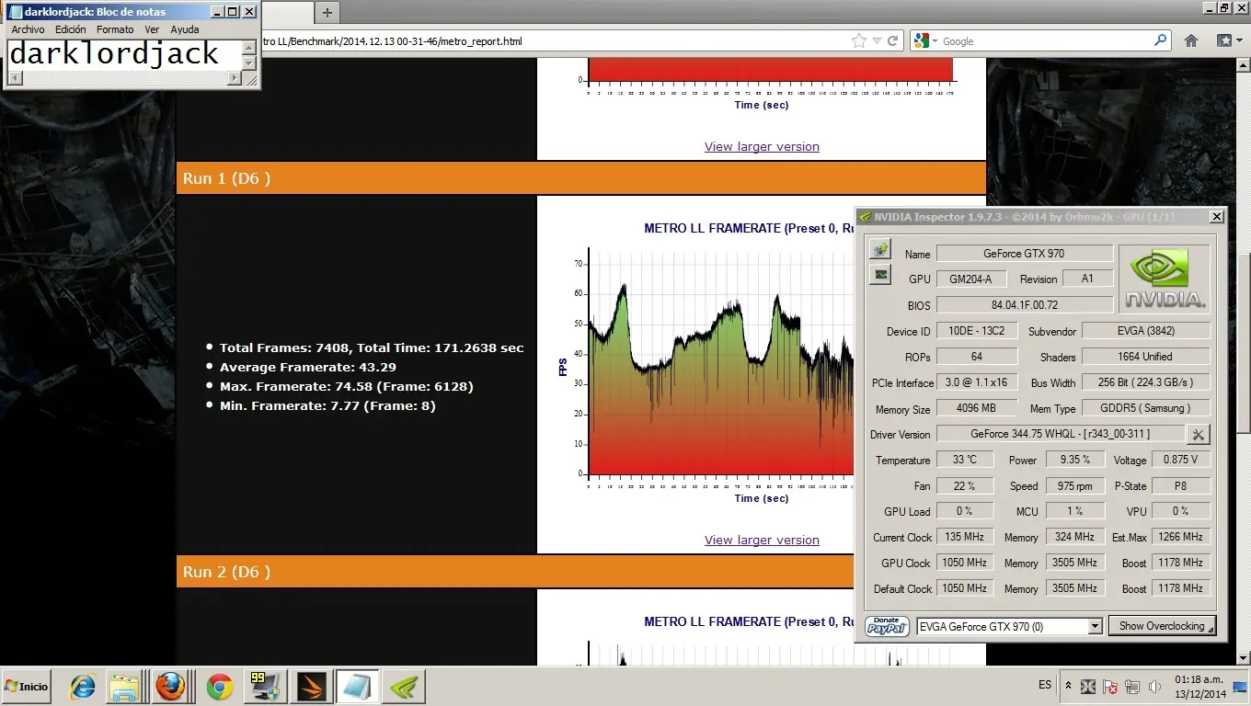Open Ayuda menu in Notepad
This screenshot has width=1251, height=706.
pos(185,29)
